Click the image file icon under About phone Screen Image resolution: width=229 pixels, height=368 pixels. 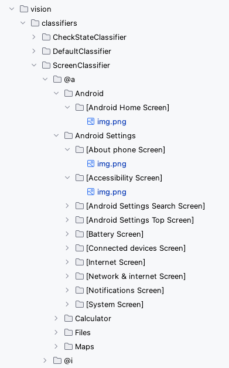pyautogui.click(x=91, y=163)
